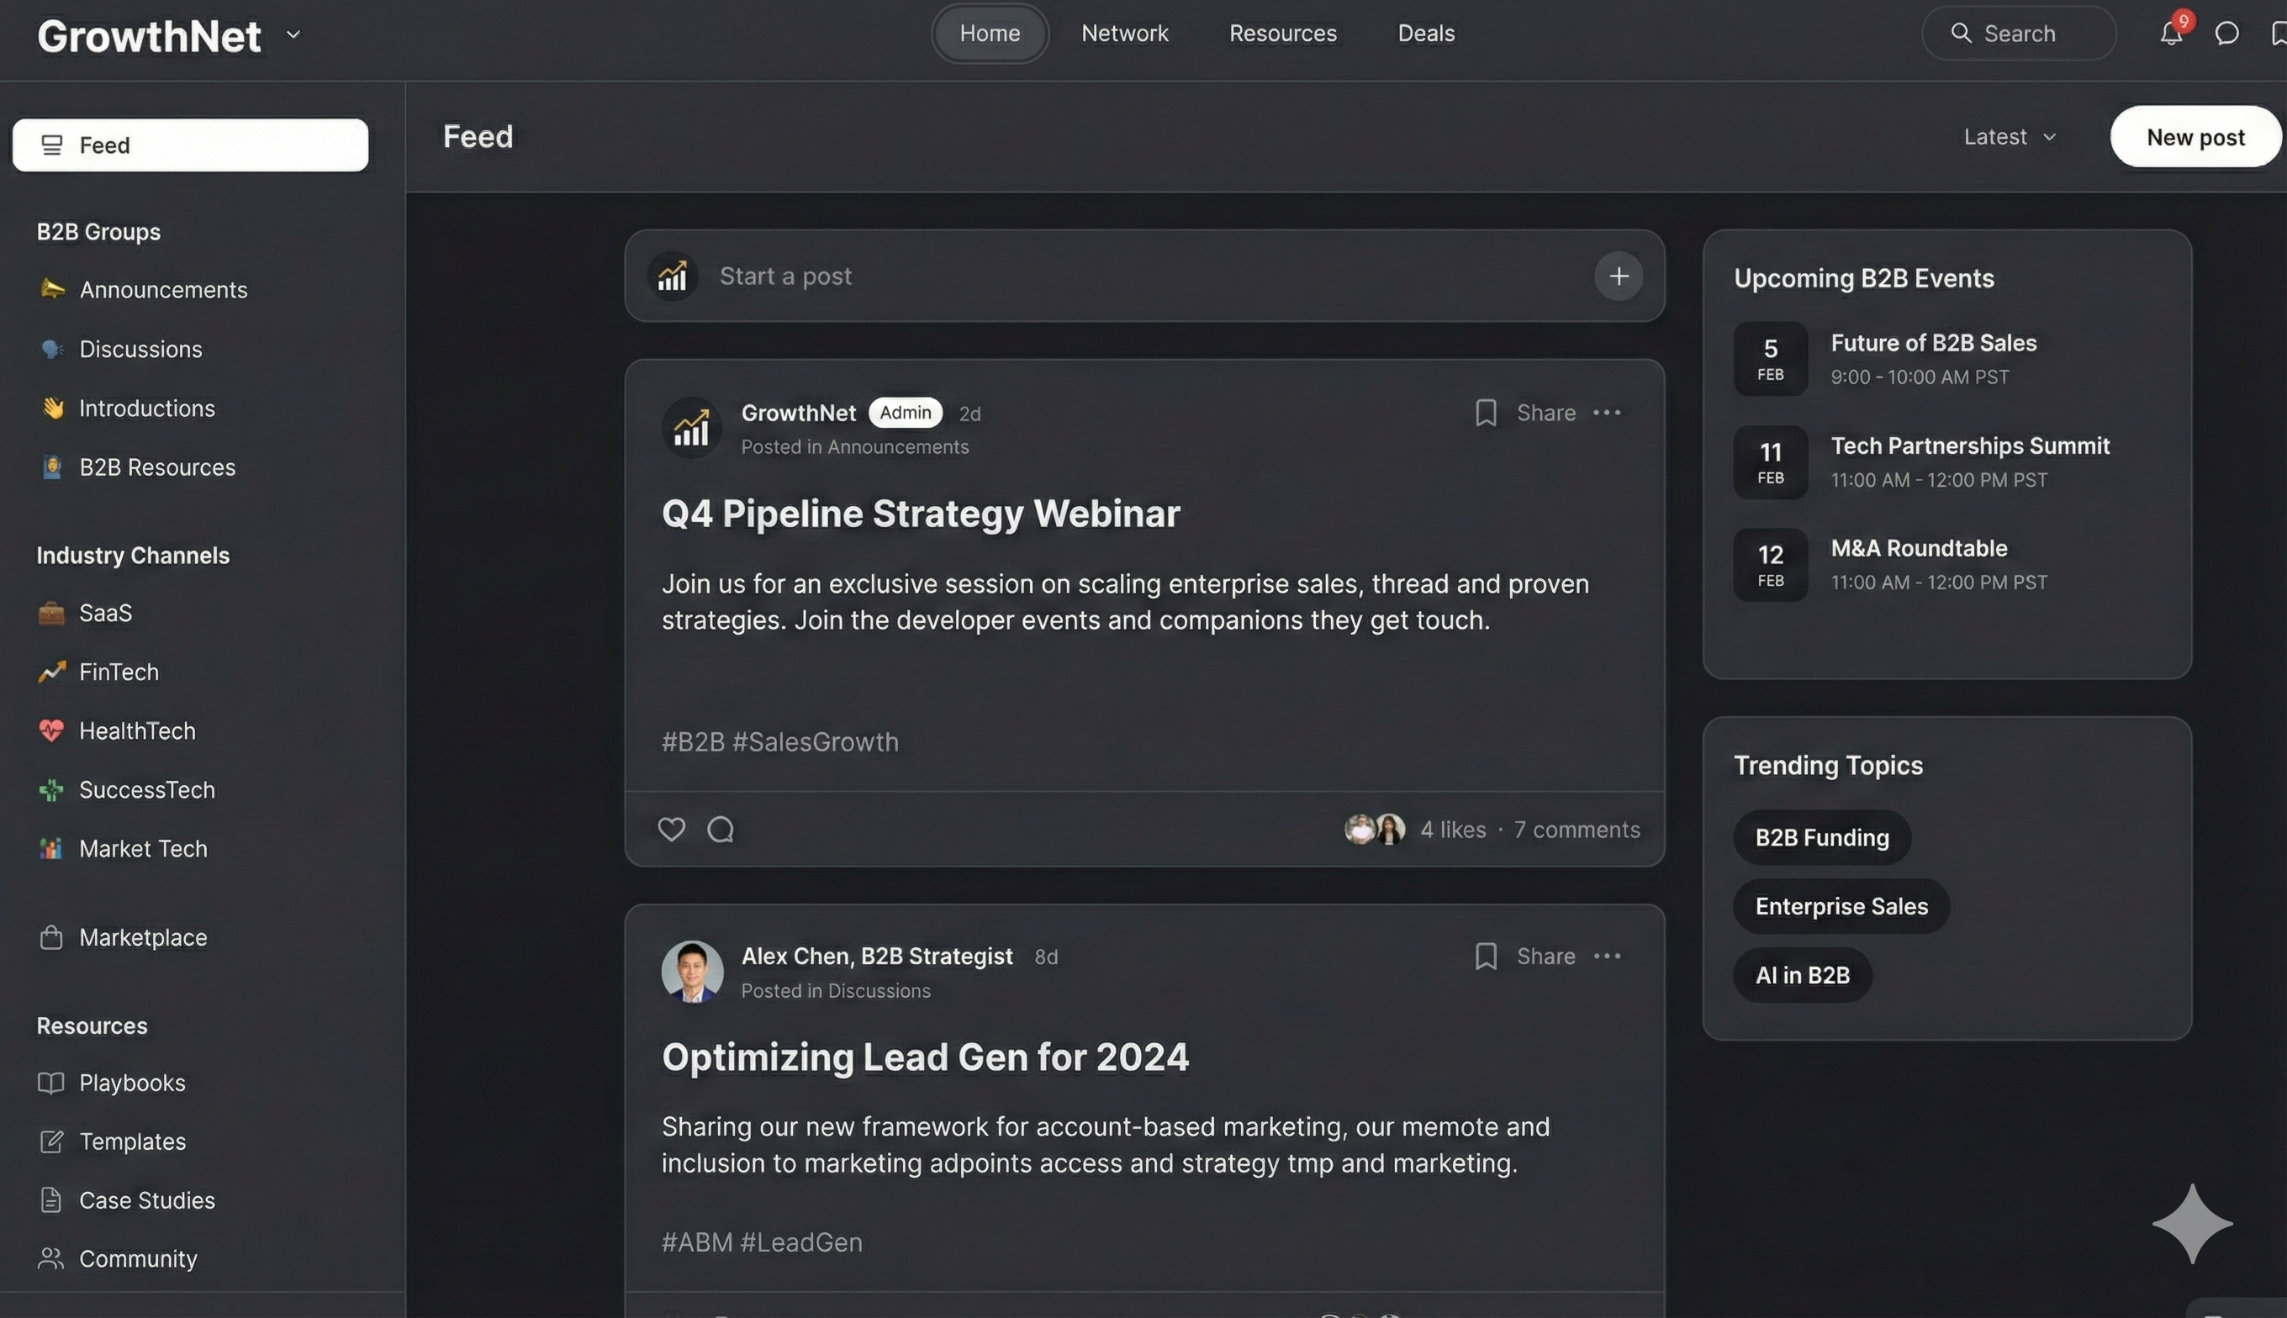Screen dimensions: 2287x1318
Task: Click the sparkle assistant icon
Action: 2192,1223
